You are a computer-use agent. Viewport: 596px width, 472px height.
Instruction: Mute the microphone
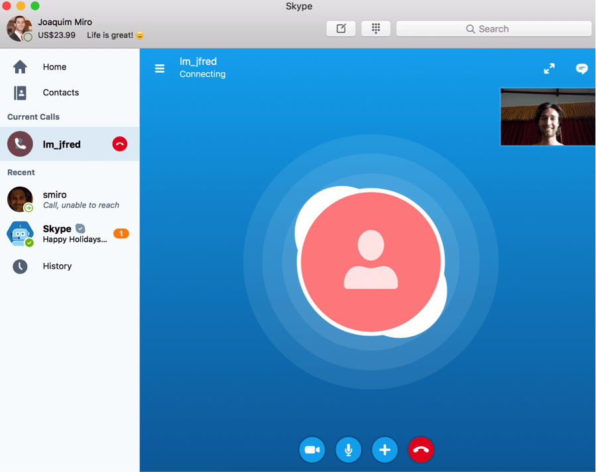pyautogui.click(x=348, y=450)
